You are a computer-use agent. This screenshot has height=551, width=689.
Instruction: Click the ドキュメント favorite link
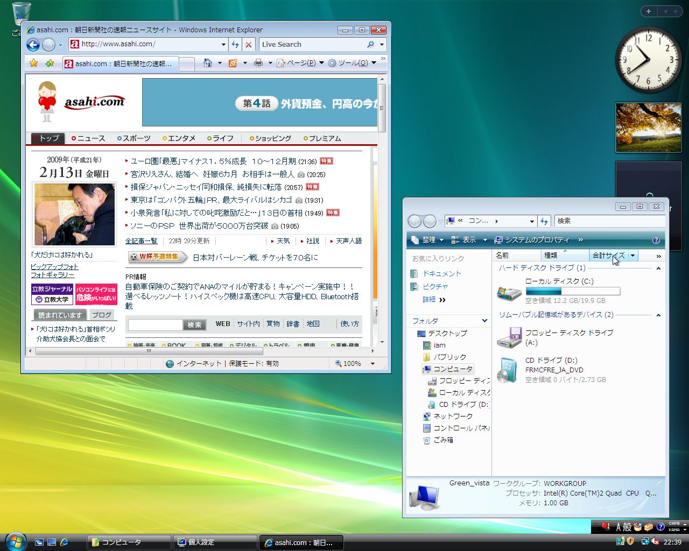436,274
